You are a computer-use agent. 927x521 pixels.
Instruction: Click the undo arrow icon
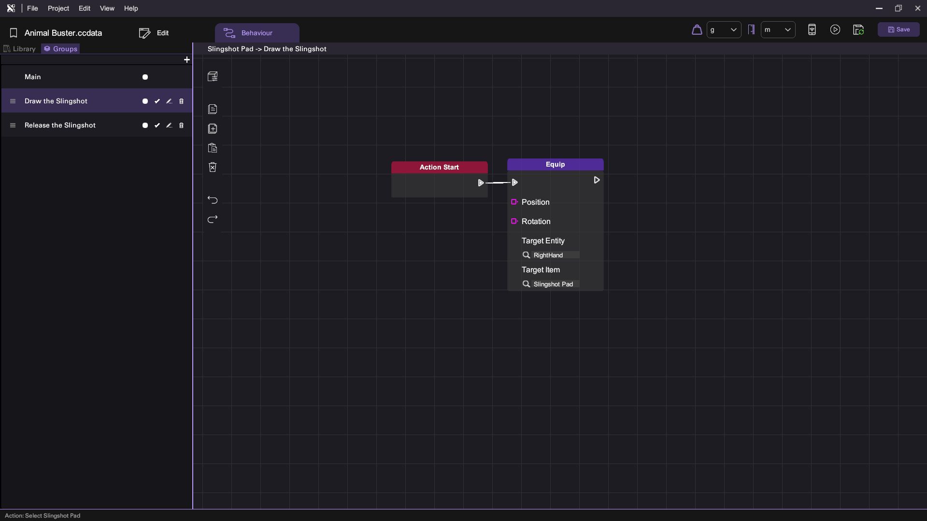tap(213, 200)
